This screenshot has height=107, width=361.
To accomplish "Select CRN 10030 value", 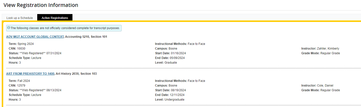I will pyautogui.click(x=21, y=48).
